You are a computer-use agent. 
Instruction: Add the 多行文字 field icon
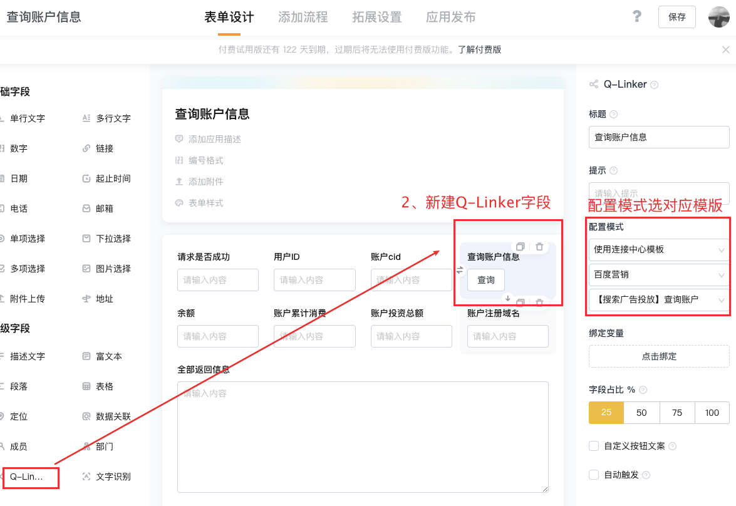86,118
